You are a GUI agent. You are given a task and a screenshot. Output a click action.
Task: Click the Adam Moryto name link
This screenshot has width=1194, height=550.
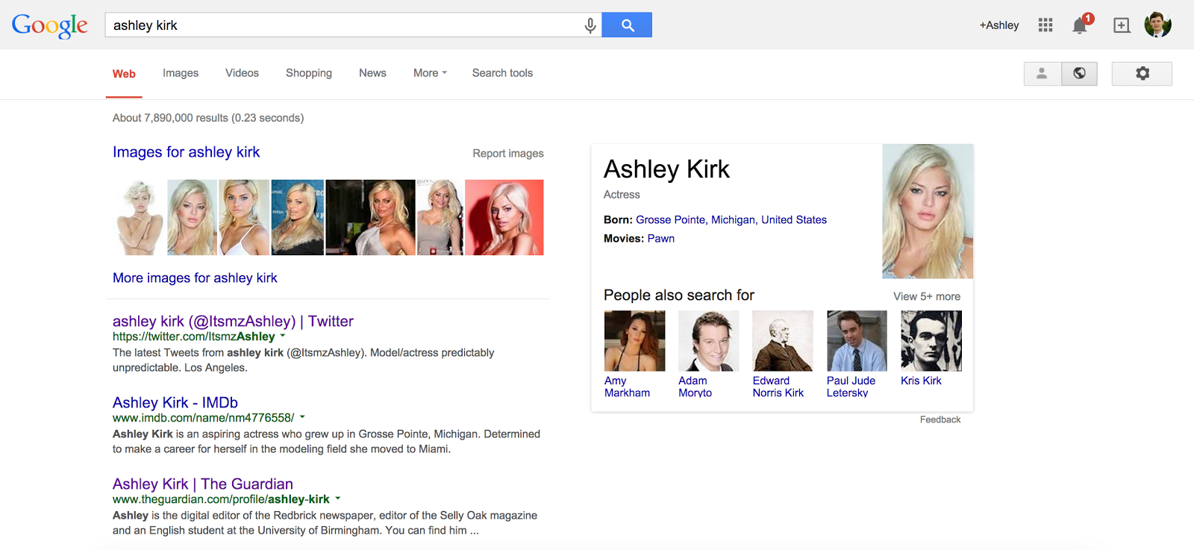pos(695,387)
